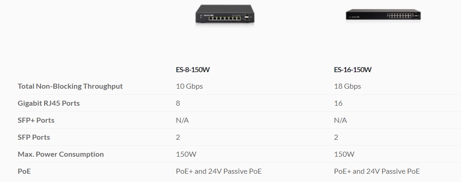Click the ES-16-150W switch product image
The image size is (461, 182).
pos(383,15)
